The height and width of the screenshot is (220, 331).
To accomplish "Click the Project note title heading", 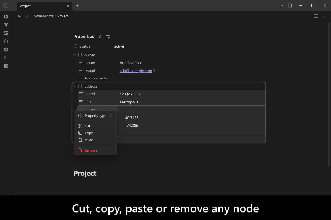I will (85, 174).
